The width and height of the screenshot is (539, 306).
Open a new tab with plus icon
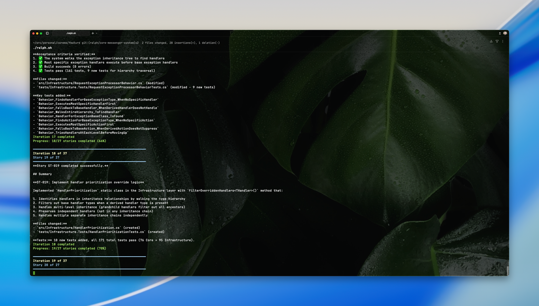click(93, 33)
